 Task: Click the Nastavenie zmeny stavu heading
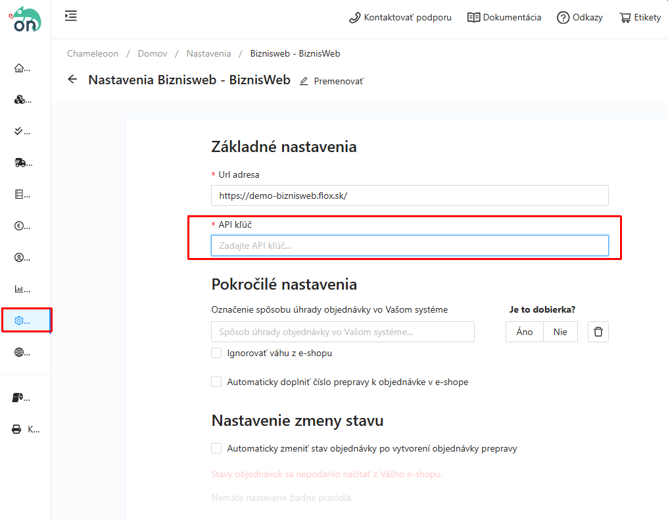tap(297, 421)
